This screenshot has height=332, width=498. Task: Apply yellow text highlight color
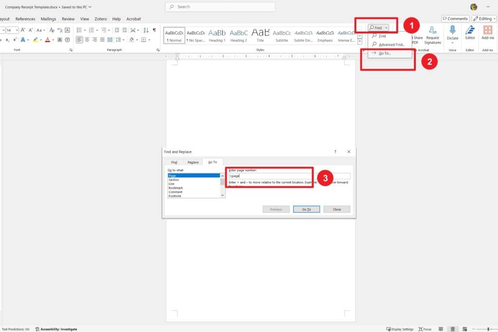coord(36,39)
